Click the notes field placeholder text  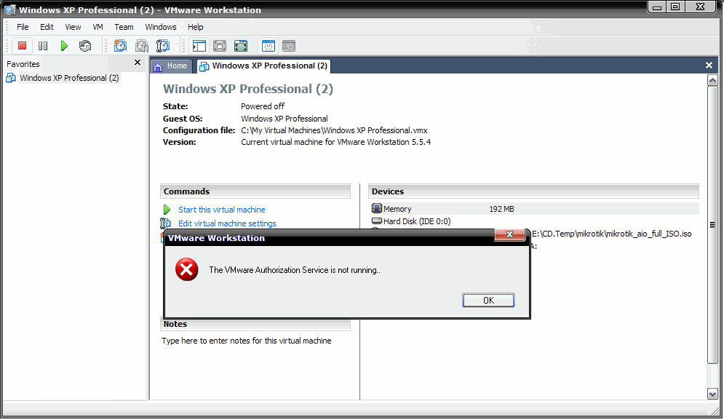[x=247, y=341]
